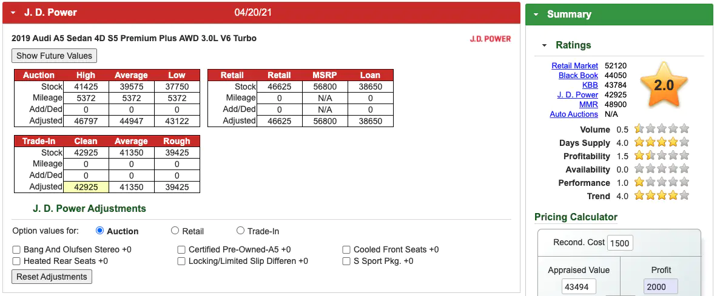717x296 pixels.
Task: Click the Trade-In Average stock value 41350
Action: (131, 153)
